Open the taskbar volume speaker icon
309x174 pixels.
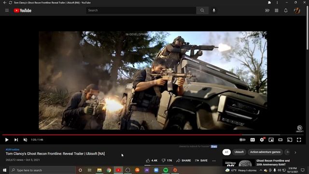[x=279, y=170]
